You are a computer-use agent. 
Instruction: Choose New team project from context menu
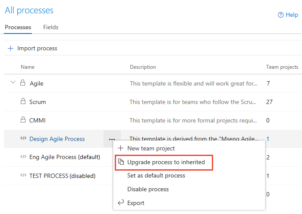(151, 148)
